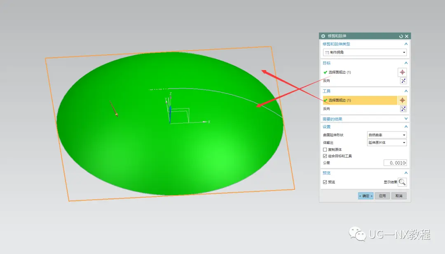Click the 应用 button
This screenshot has height=254, width=445.
click(382, 196)
